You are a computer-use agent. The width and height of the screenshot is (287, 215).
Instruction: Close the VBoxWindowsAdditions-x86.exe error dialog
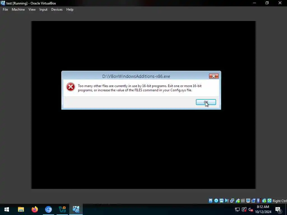tap(214, 76)
